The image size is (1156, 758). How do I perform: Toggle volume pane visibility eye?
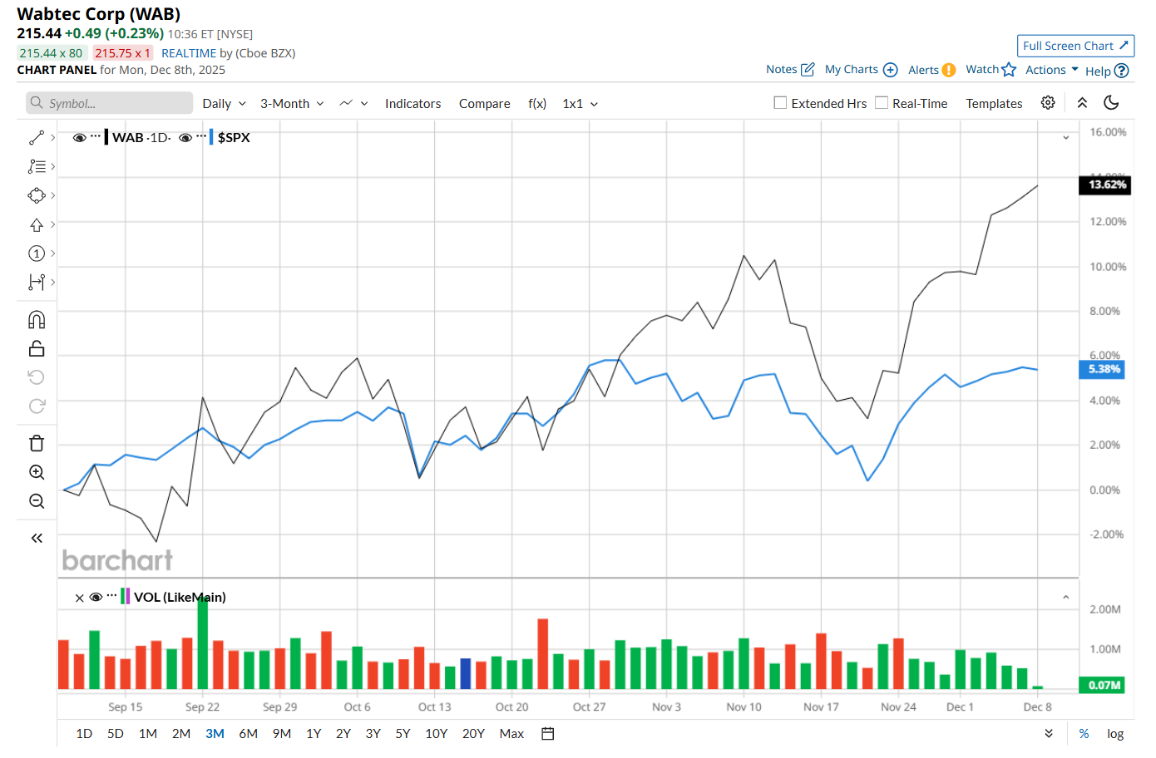(x=96, y=597)
